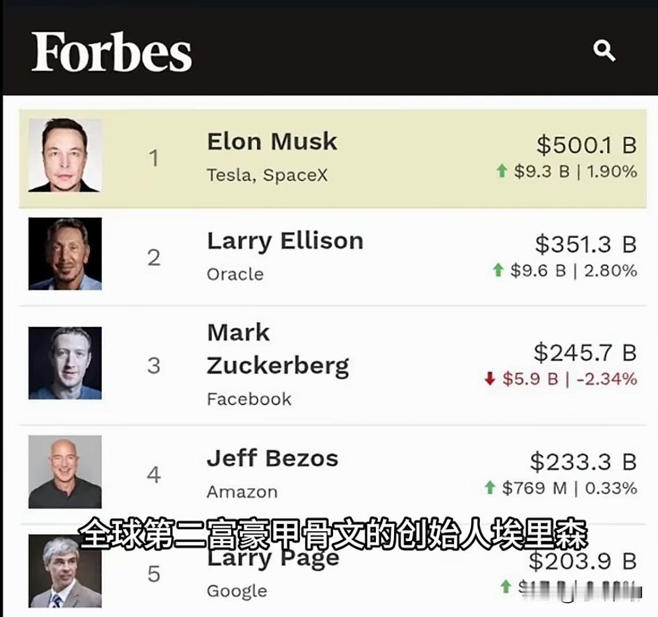Open Larry Ellison's profile photo
Viewport: 658px width, 617px height.
(65, 254)
